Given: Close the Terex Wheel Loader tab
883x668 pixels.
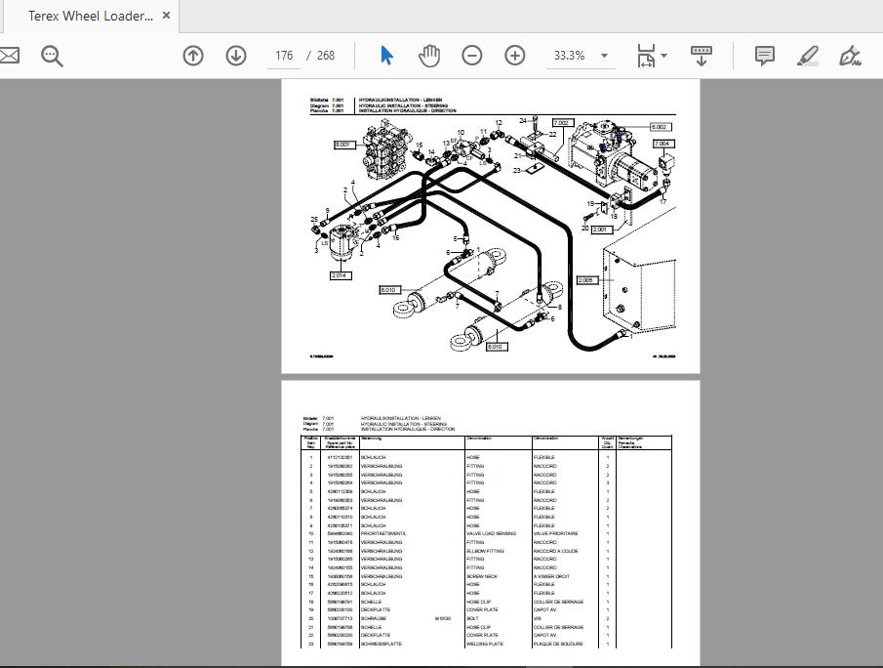Looking at the screenshot, I should point(165,16).
